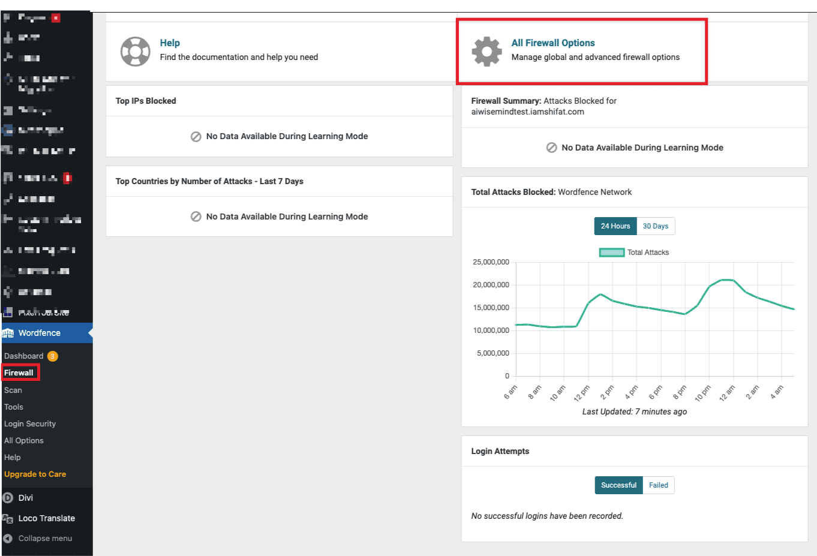
Task: Select the Wordfence sidebar icon
Action: [x=8, y=333]
